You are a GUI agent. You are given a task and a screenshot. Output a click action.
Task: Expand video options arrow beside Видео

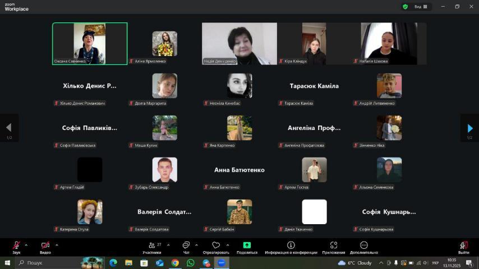tap(57, 245)
